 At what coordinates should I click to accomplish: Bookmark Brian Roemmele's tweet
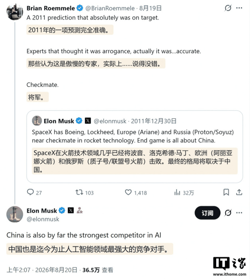click(226, 192)
